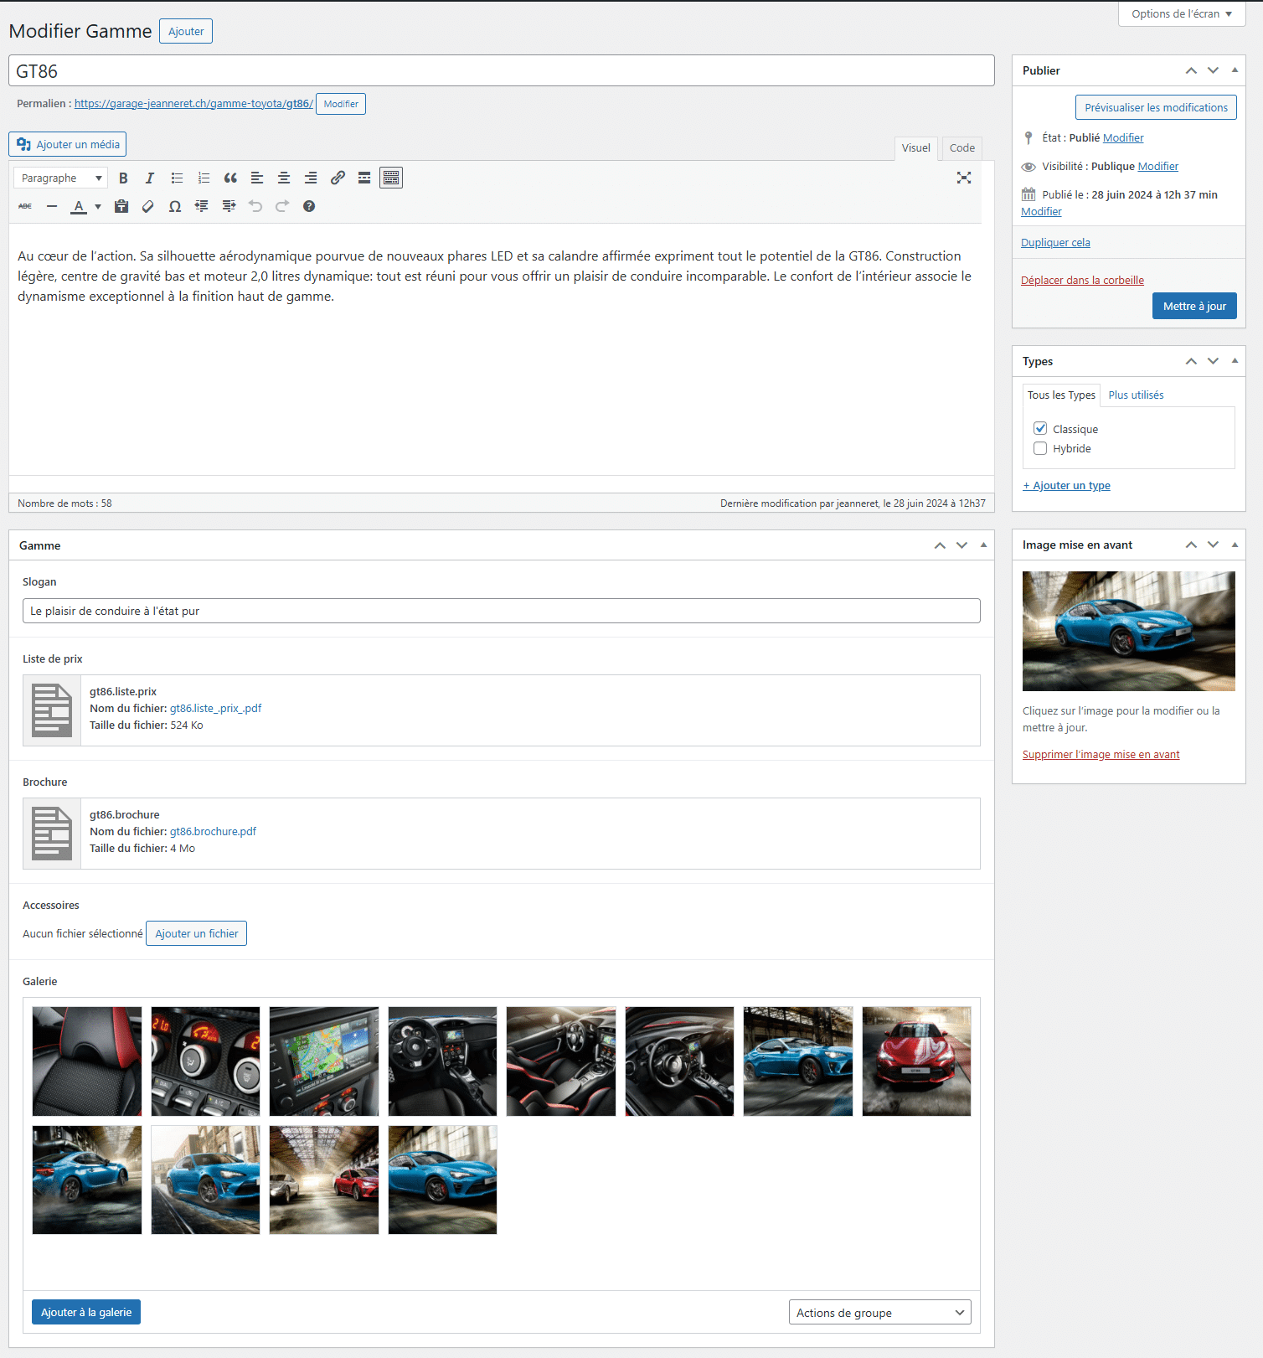Check the Hybride type checkbox
Viewport: 1263px width, 1358px height.
click(x=1040, y=448)
